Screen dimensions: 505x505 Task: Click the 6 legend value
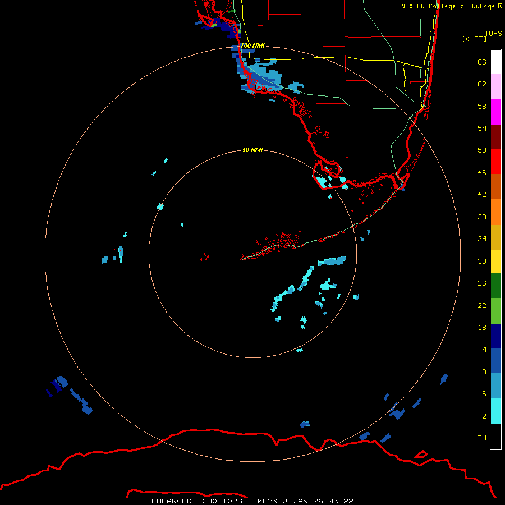[484, 394]
